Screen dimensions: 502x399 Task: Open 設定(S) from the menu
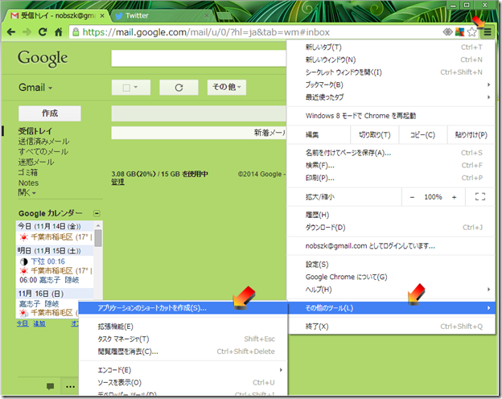[x=391, y=265]
